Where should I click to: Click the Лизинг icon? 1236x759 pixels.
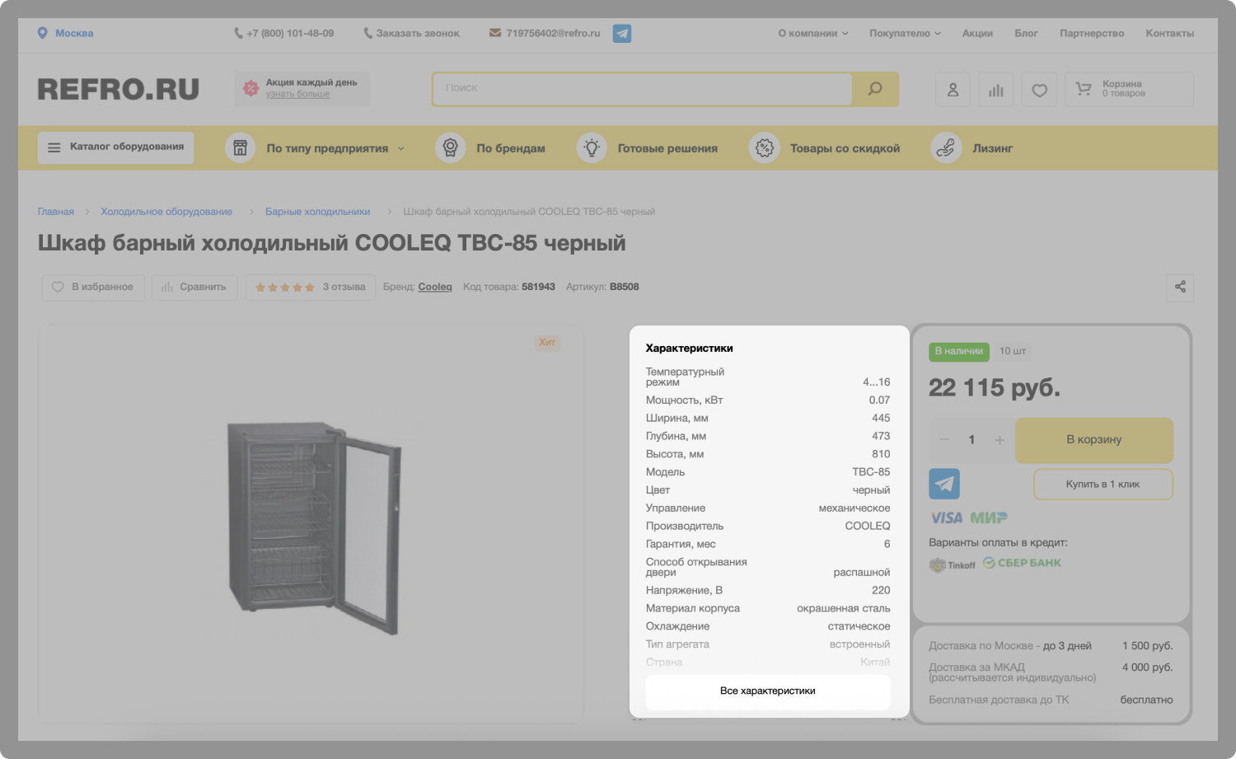(946, 148)
